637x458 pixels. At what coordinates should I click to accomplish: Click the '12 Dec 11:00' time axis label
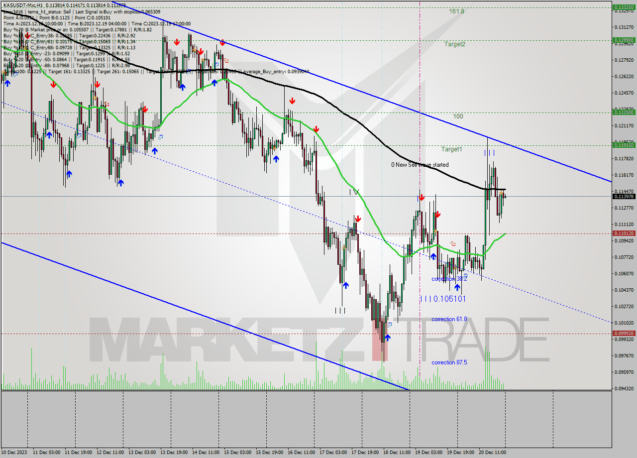point(110,453)
